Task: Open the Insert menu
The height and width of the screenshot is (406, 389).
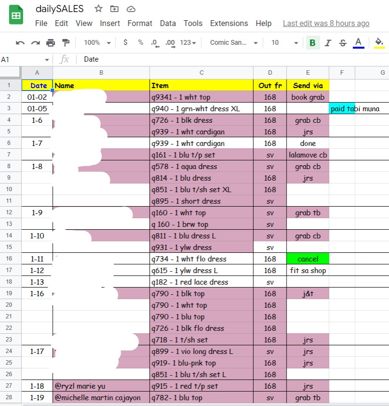Action: 110,23
